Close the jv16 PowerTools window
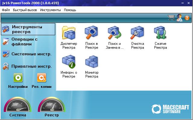193x120 pixels. point(188,3)
